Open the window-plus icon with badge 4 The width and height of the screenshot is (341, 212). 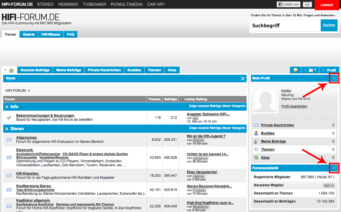[x=312, y=70]
